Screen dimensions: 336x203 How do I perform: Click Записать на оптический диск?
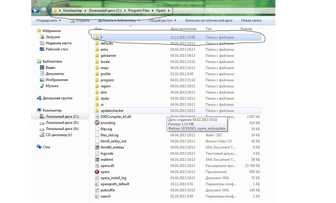pyautogui.click(x=209, y=20)
